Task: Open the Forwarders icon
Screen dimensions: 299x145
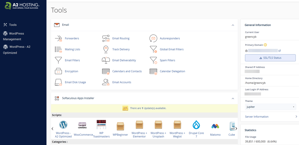Action: 58,38
